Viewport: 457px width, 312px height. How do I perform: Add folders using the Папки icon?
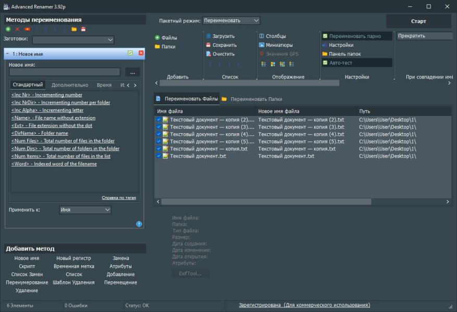[157, 46]
